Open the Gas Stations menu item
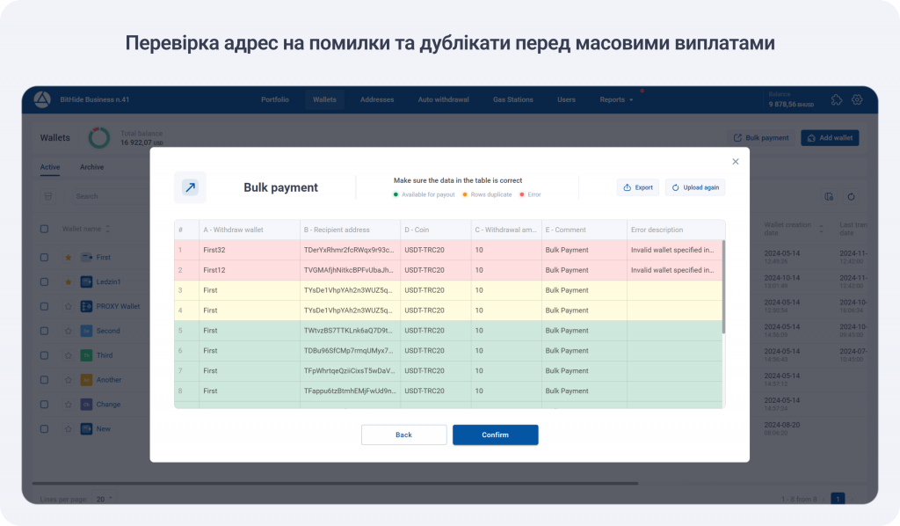 pos(512,99)
